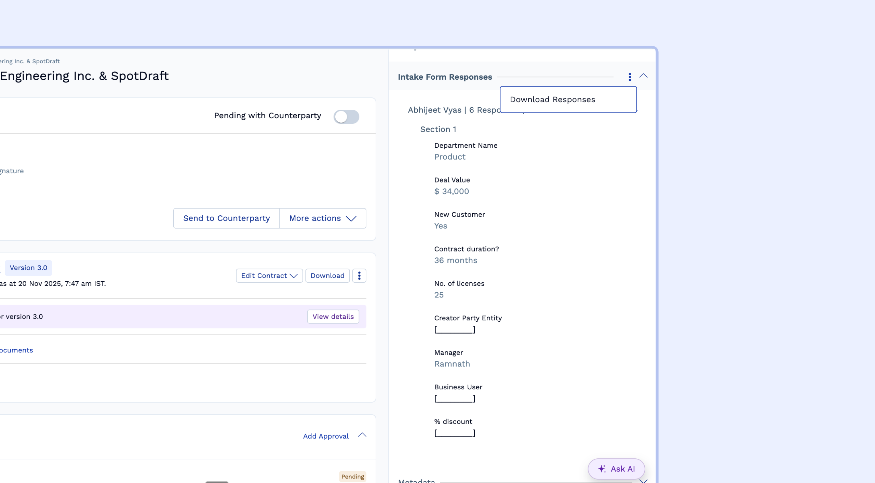Select Download Responses menu option

click(x=552, y=99)
